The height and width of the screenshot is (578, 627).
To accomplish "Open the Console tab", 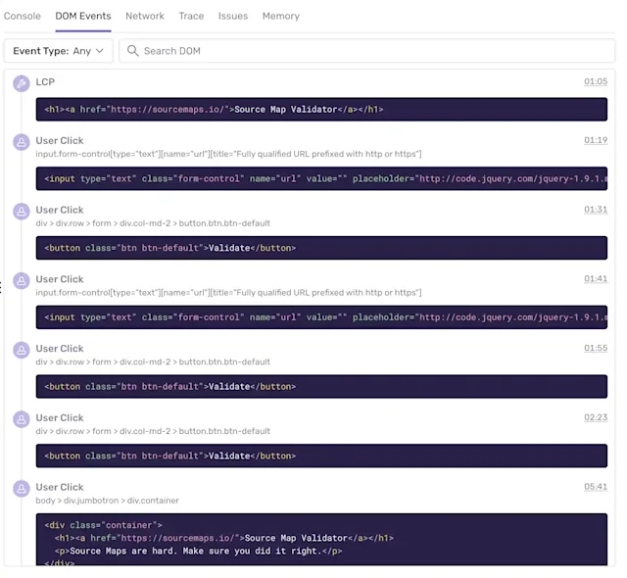I will tap(23, 16).
